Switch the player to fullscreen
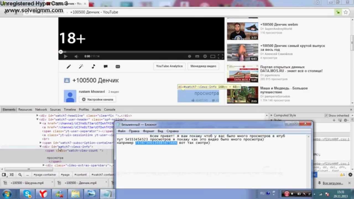 pos(220,56)
